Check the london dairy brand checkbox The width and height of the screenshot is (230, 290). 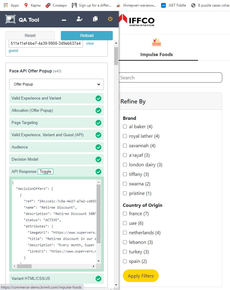(125, 165)
